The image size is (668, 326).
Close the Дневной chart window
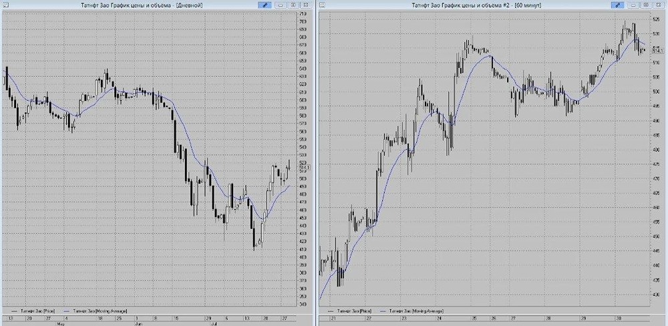point(306,5)
